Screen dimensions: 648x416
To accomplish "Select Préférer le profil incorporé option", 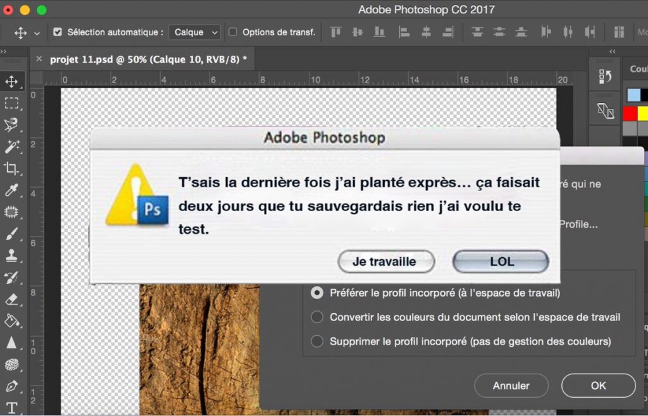I will tap(317, 293).
